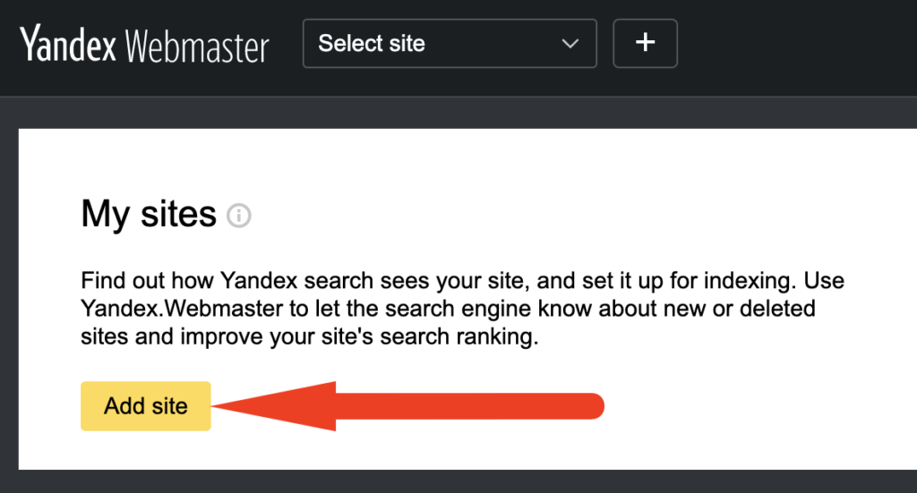Click the Yandex Webmaster home logo link

pos(144,45)
